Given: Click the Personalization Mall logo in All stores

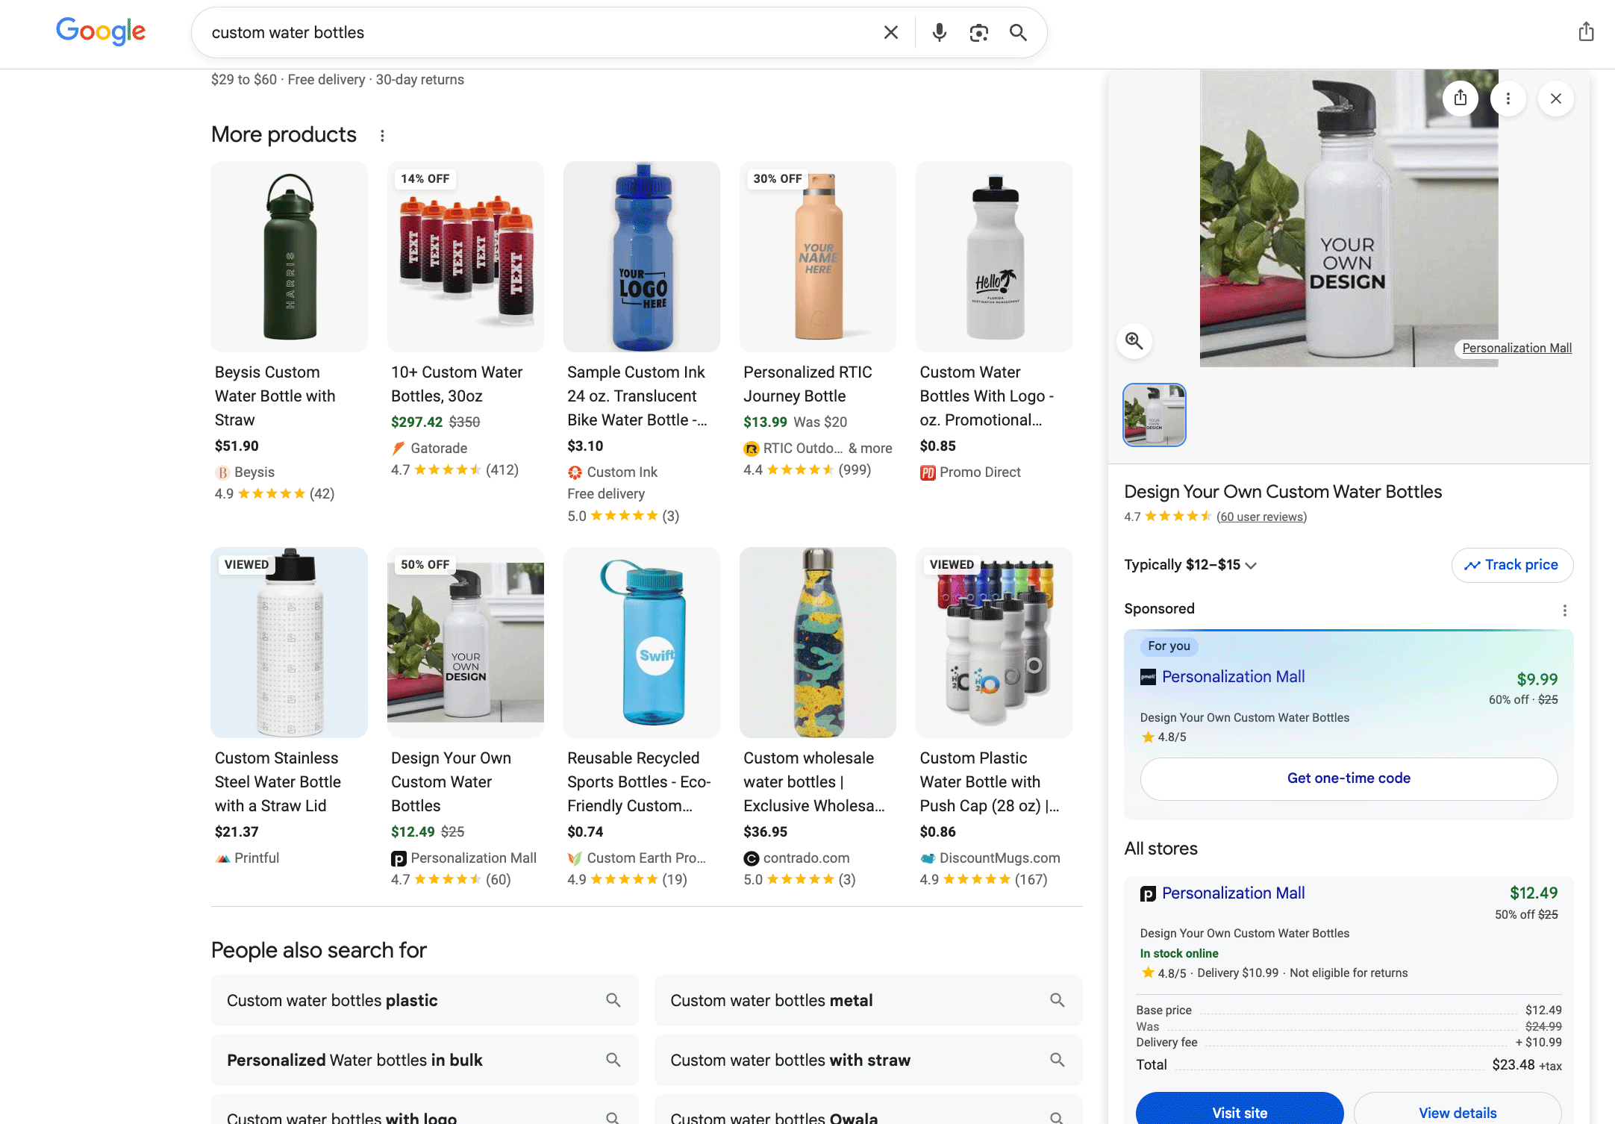Looking at the screenshot, I should (1148, 893).
